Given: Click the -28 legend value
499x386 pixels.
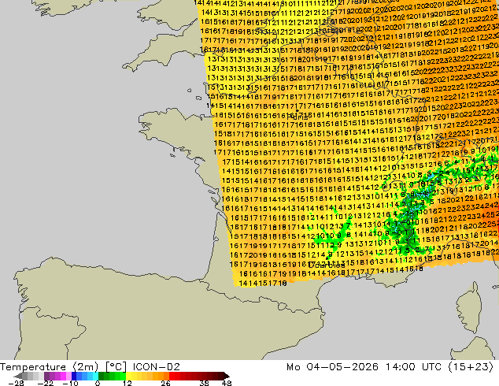Looking at the screenshot, I should click(x=16, y=383).
